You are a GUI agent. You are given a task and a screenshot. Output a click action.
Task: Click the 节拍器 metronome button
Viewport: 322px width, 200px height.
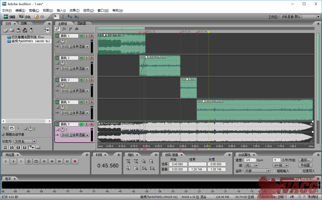coord(305,166)
